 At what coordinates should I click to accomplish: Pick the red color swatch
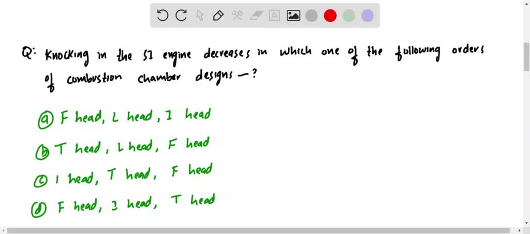pos(330,16)
